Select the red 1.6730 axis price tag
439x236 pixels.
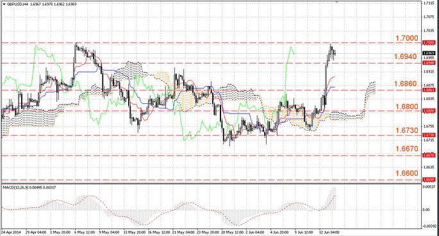pyautogui.click(x=429, y=135)
